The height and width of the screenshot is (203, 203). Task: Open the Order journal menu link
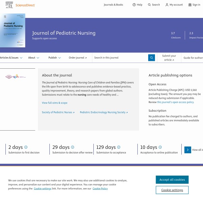pos(77,58)
